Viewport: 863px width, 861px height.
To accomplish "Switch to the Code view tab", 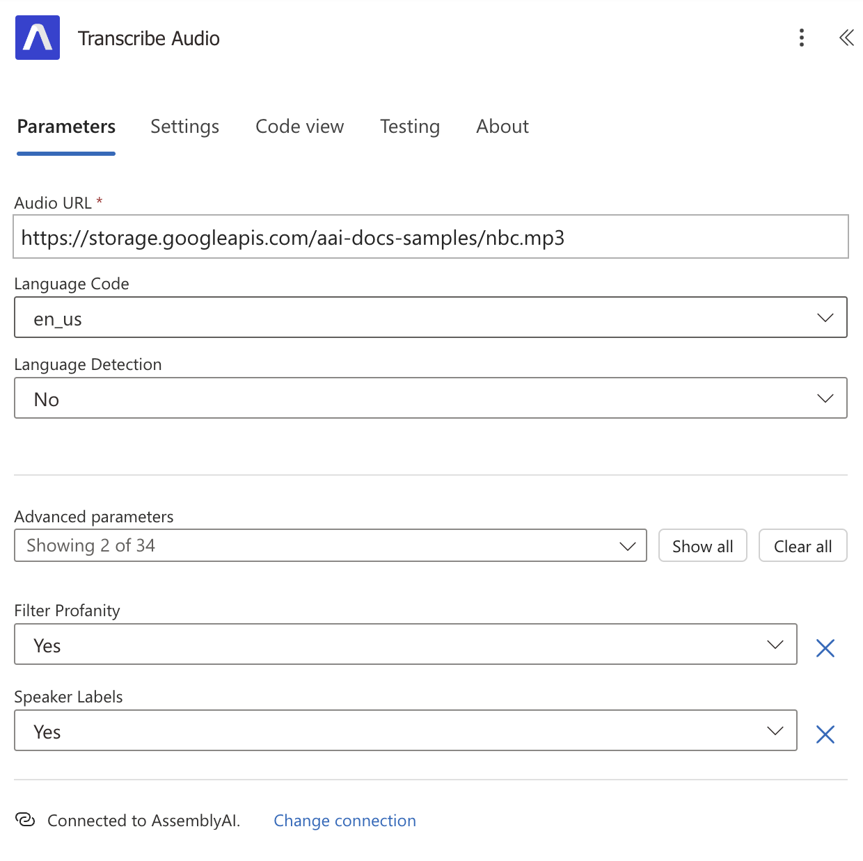I will [x=299, y=127].
